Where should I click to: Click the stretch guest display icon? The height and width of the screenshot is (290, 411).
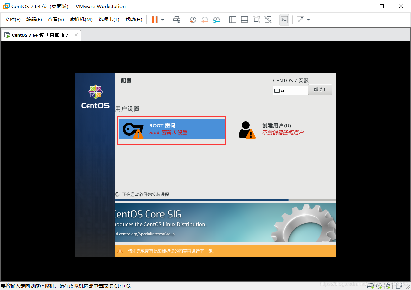300,20
